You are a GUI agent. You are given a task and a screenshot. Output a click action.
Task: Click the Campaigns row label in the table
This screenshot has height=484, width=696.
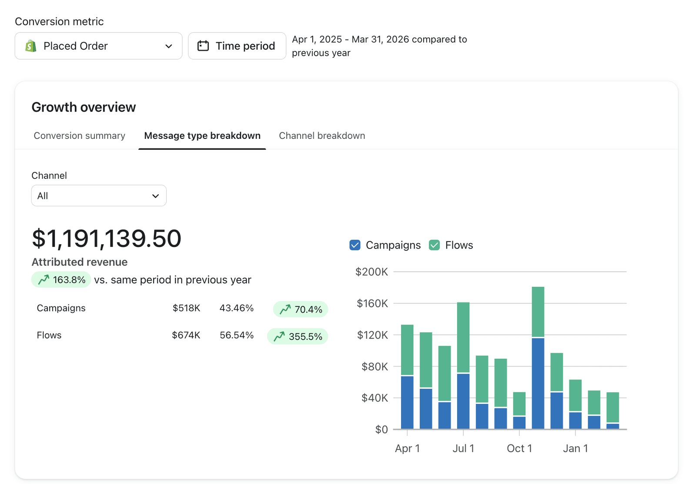tap(61, 308)
